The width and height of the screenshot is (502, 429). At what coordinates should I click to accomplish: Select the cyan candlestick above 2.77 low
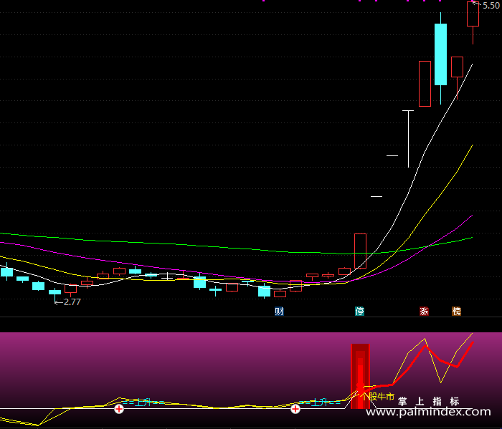coord(55,292)
